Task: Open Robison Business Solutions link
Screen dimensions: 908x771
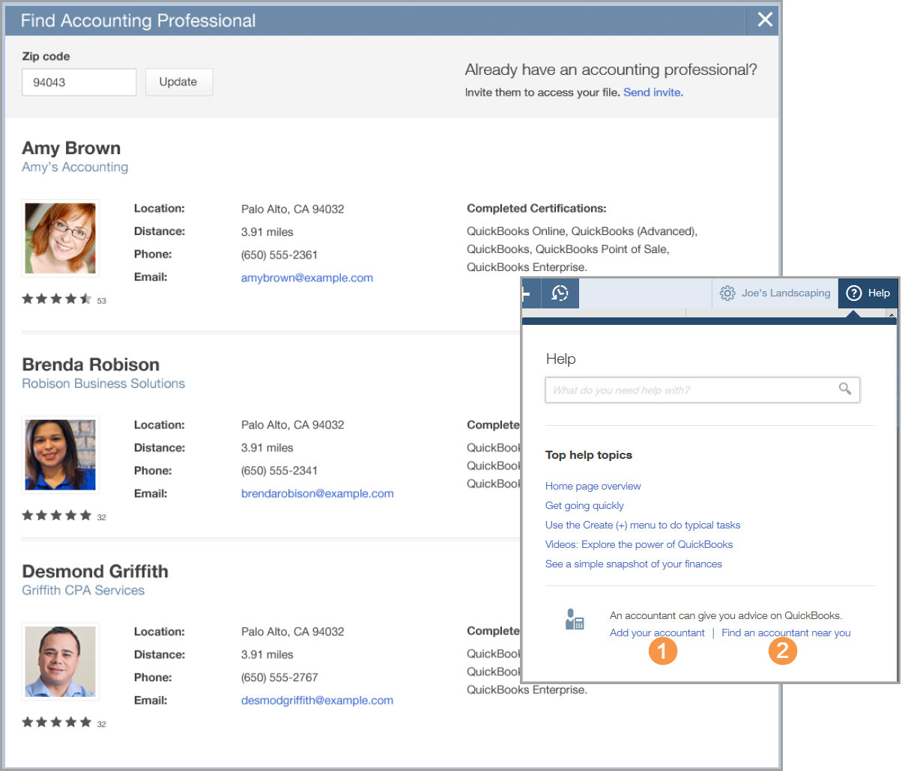Action: [103, 383]
